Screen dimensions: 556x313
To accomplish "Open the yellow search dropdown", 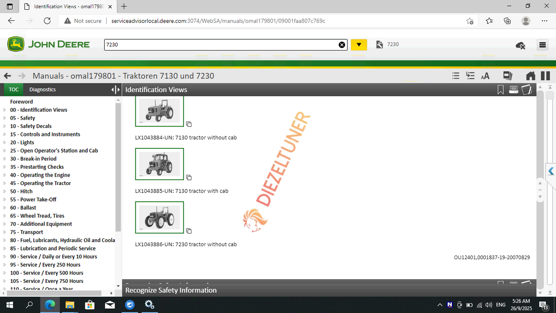I will pos(359,45).
